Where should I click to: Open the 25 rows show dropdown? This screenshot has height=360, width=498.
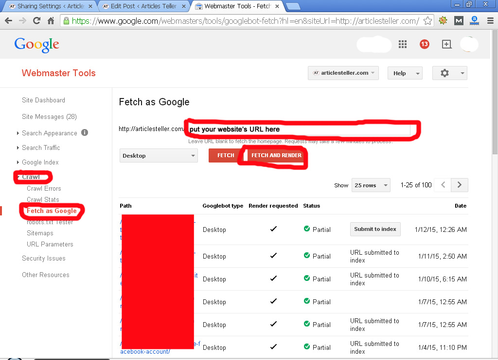coord(371,185)
